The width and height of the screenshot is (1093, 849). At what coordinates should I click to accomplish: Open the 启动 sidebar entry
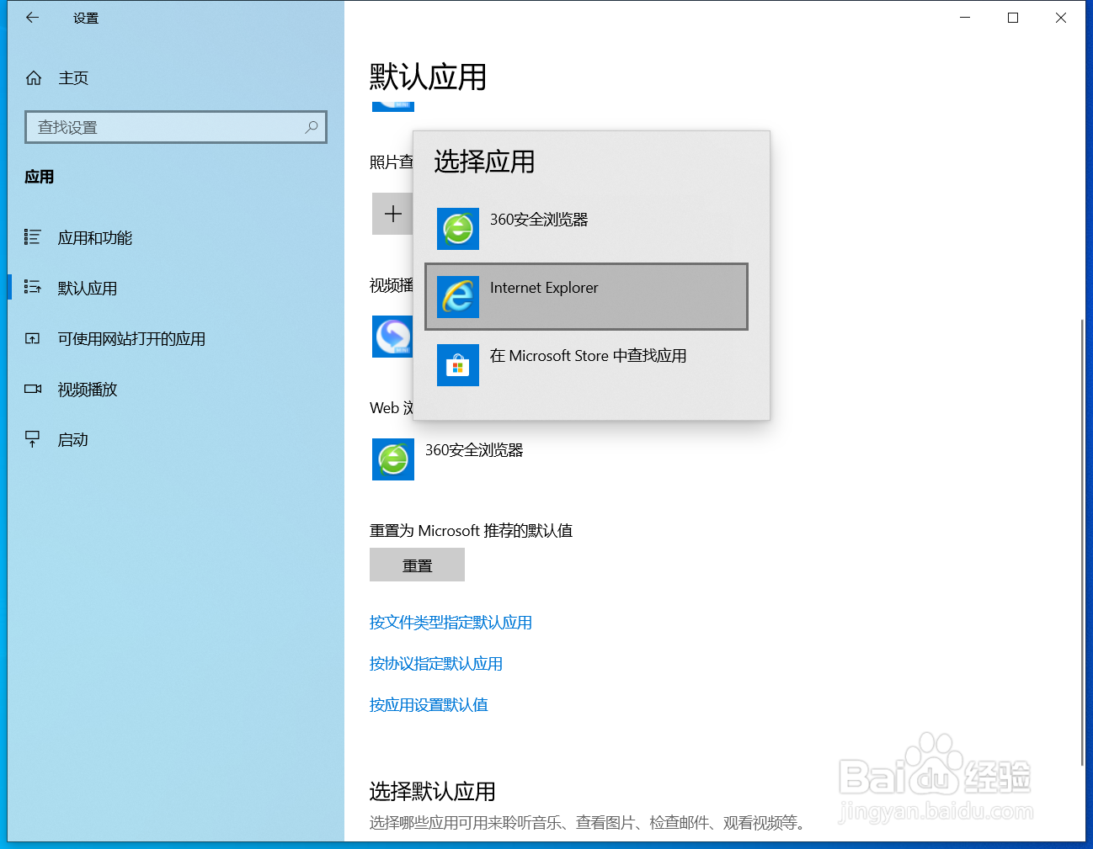point(73,438)
